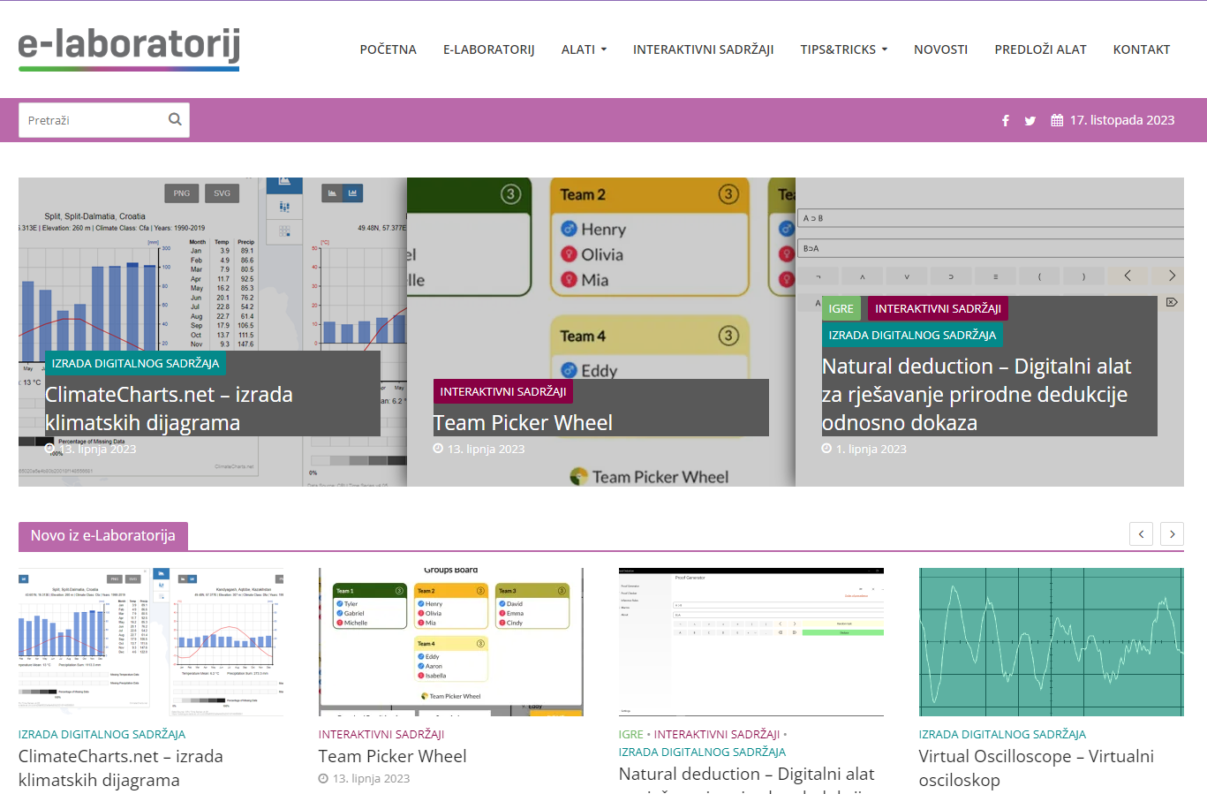Click IGRE category under Natural deduction card
The image size is (1207, 794).
coord(631,734)
